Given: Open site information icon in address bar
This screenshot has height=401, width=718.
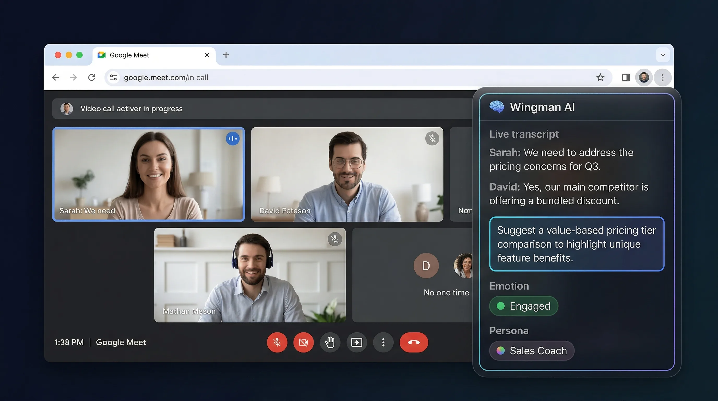Looking at the screenshot, I should coord(113,77).
